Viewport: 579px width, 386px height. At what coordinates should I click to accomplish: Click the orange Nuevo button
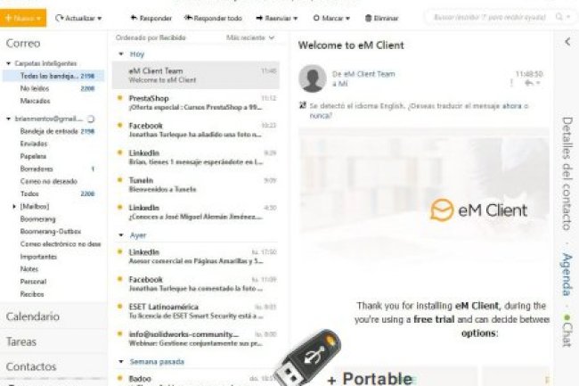tap(23, 18)
